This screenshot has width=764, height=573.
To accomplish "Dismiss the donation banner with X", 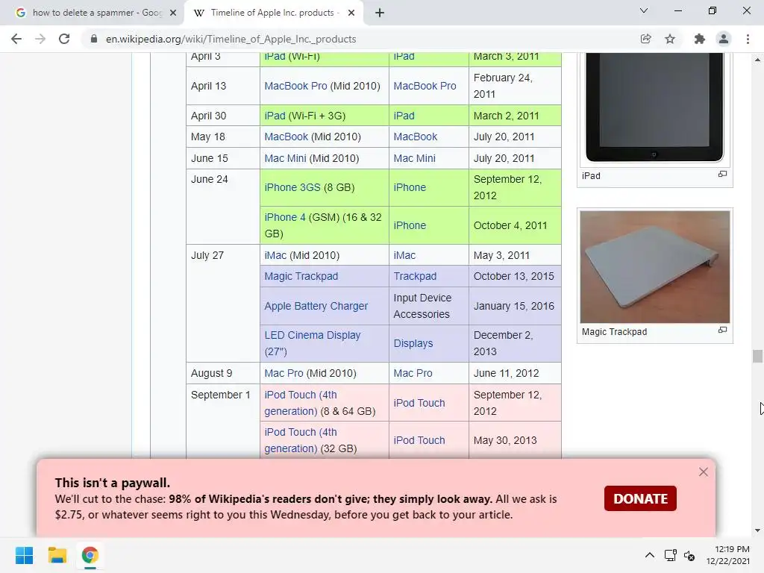I will pos(703,472).
